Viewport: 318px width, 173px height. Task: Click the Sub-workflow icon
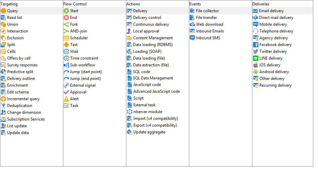coord(66,65)
